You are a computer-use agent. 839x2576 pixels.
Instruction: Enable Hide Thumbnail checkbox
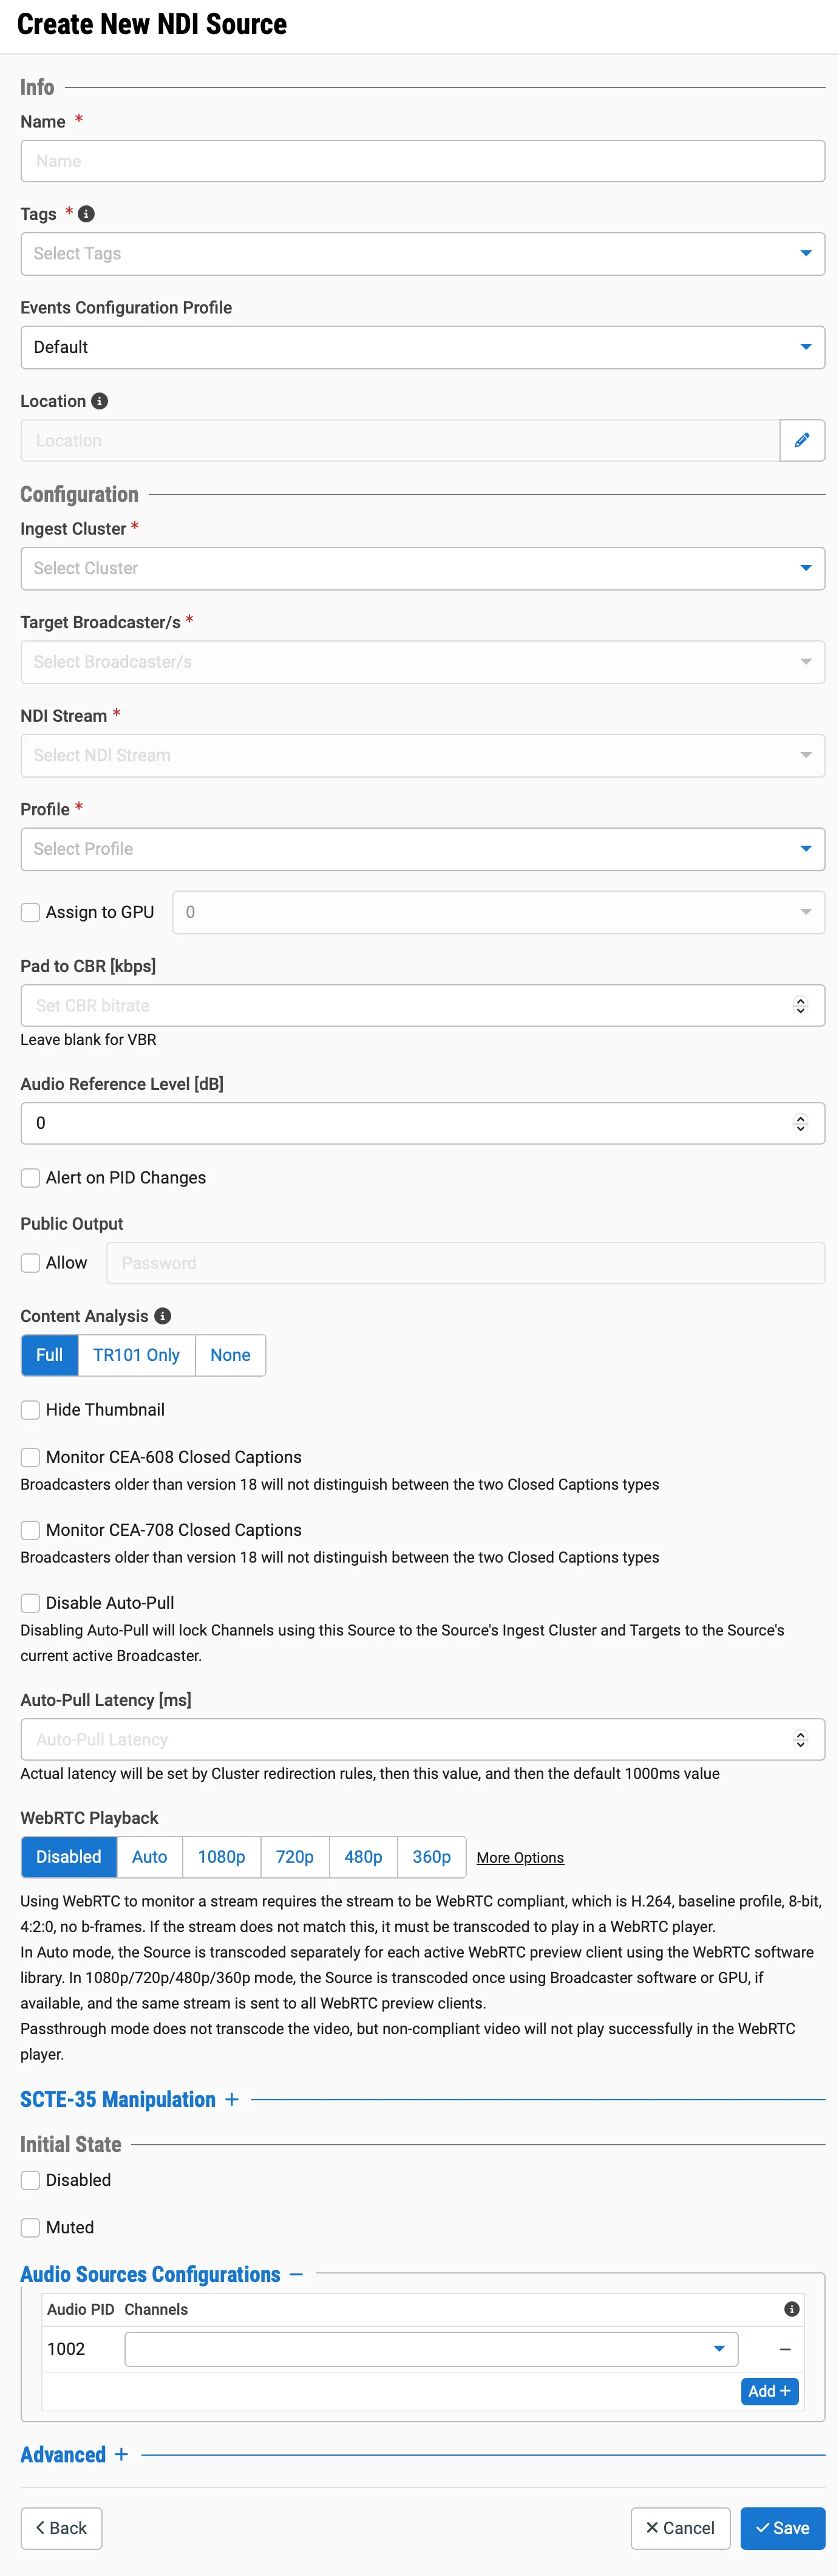31,1410
